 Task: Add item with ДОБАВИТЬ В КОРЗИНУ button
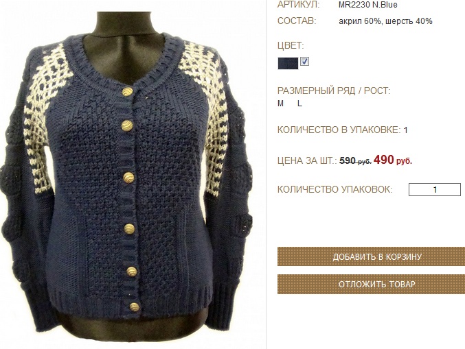coord(371,256)
